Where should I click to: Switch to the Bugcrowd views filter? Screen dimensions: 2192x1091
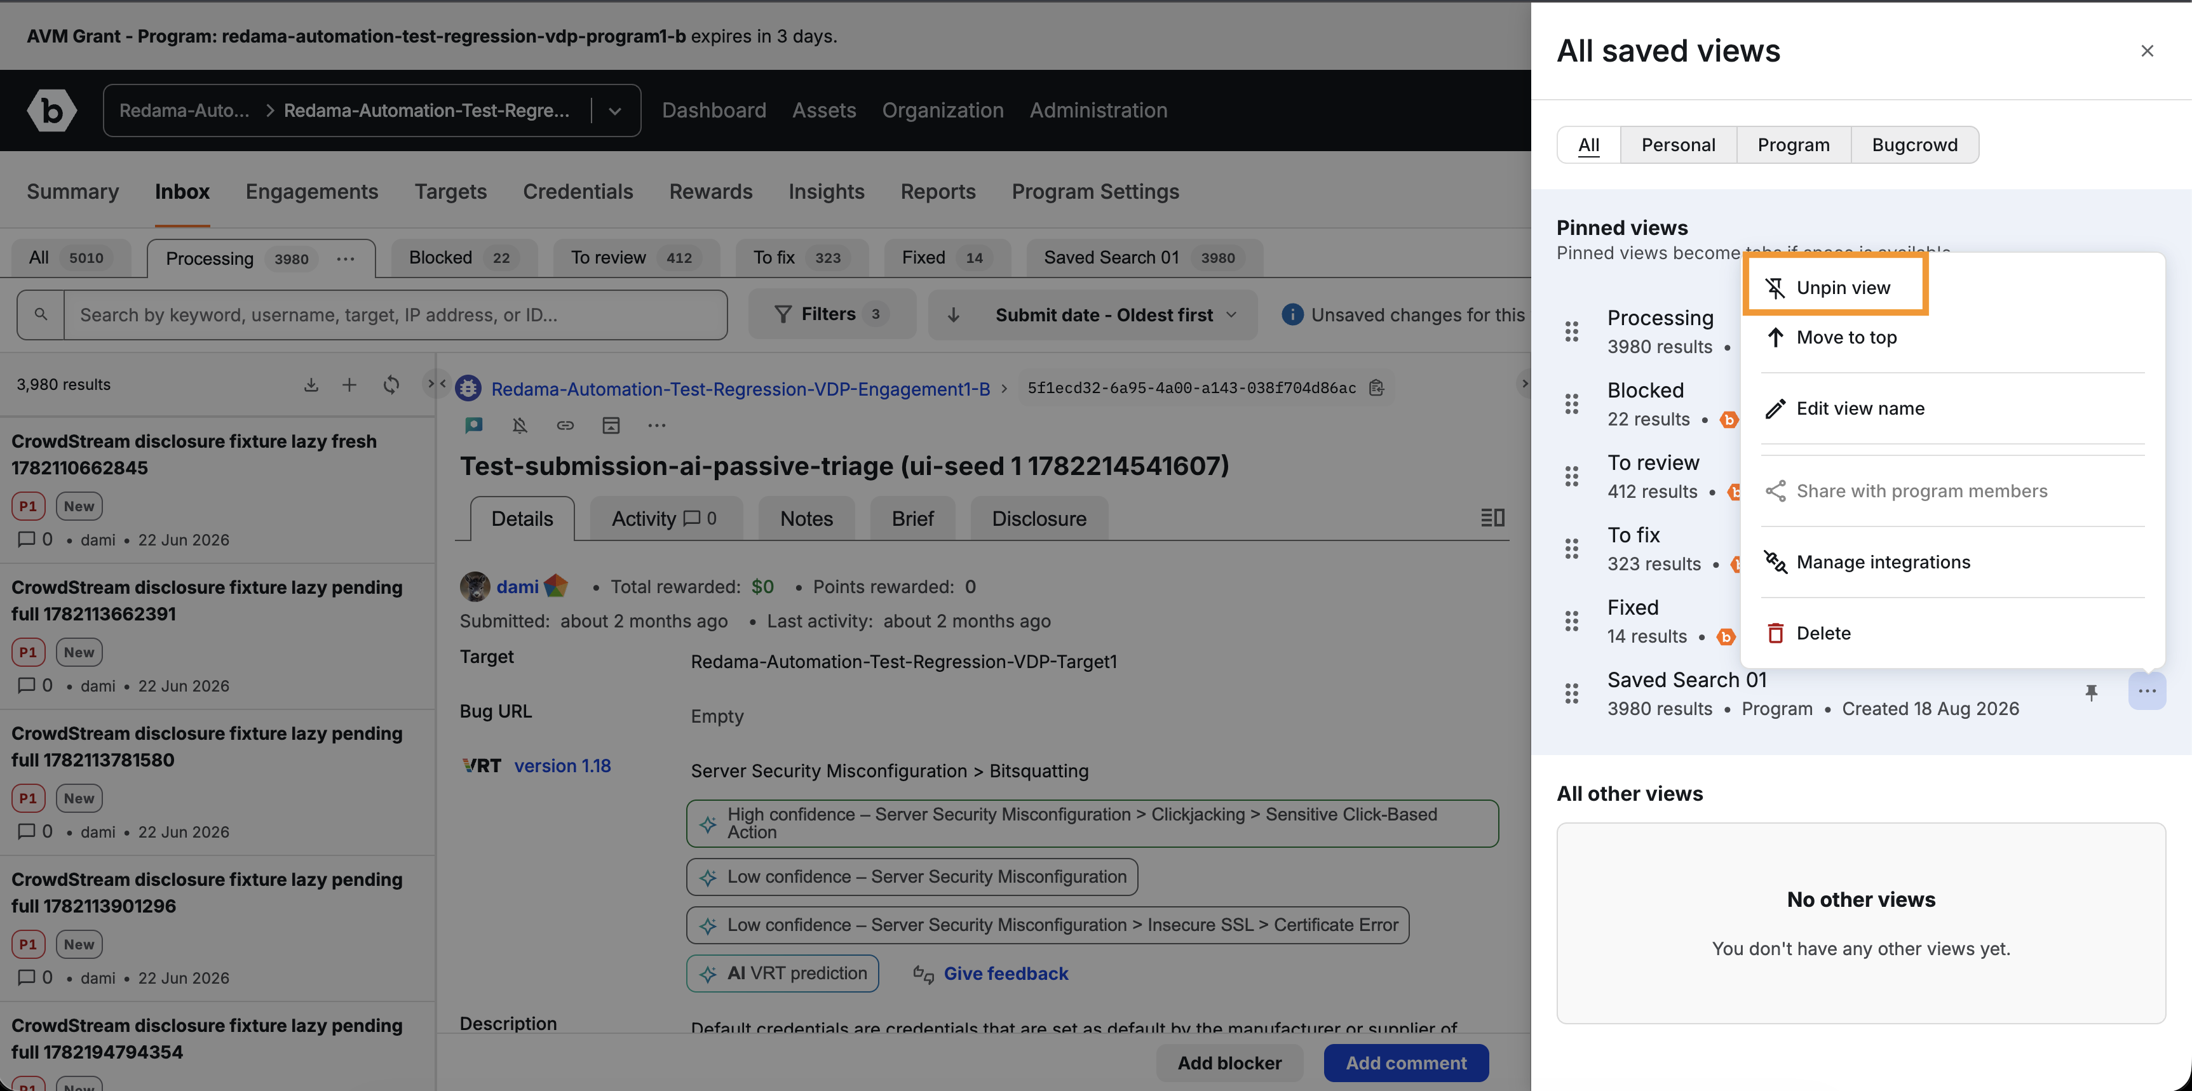tap(1914, 145)
